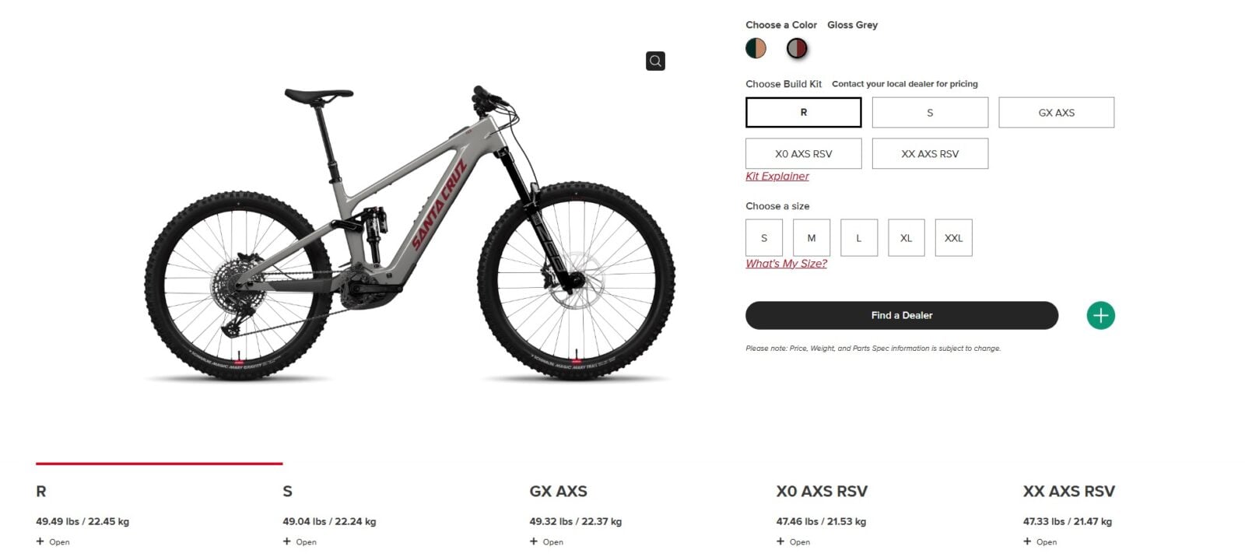Open the Kit Explainer link
This screenshot has height=557, width=1245.
click(x=777, y=176)
